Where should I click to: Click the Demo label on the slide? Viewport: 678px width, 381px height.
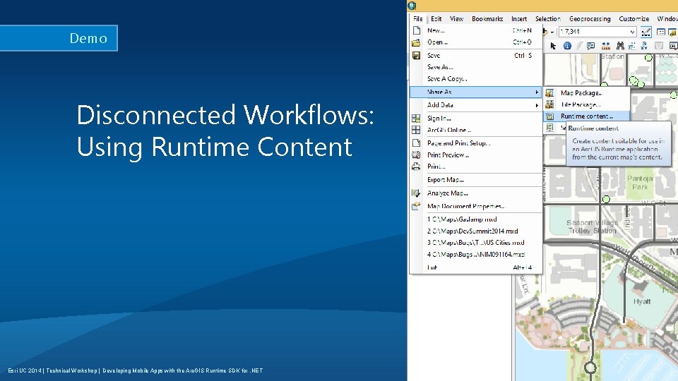coord(89,38)
